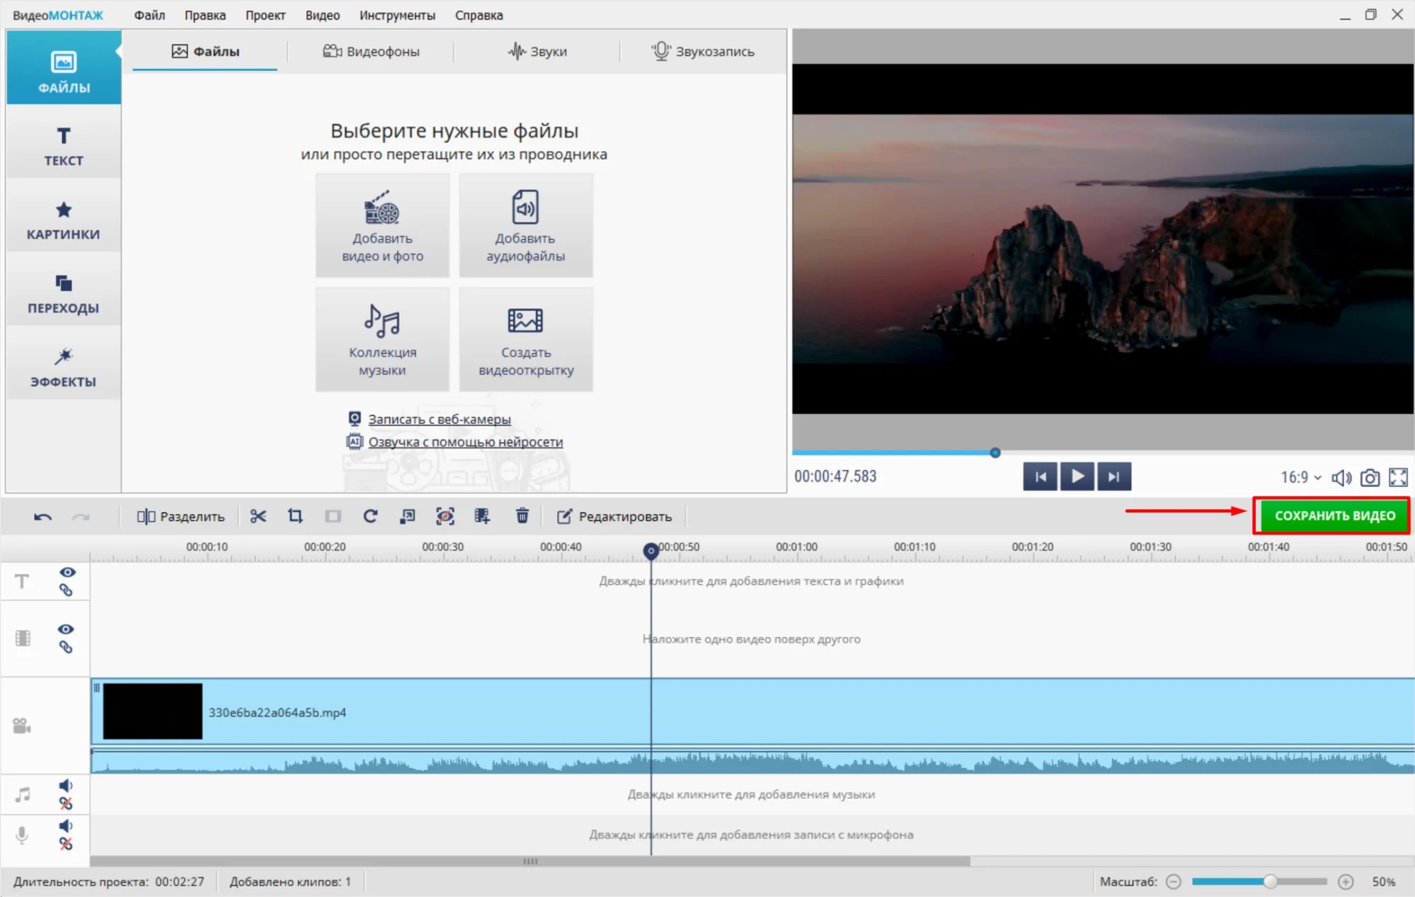
Task: Toggle text track visibility eye
Action: pos(67,572)
